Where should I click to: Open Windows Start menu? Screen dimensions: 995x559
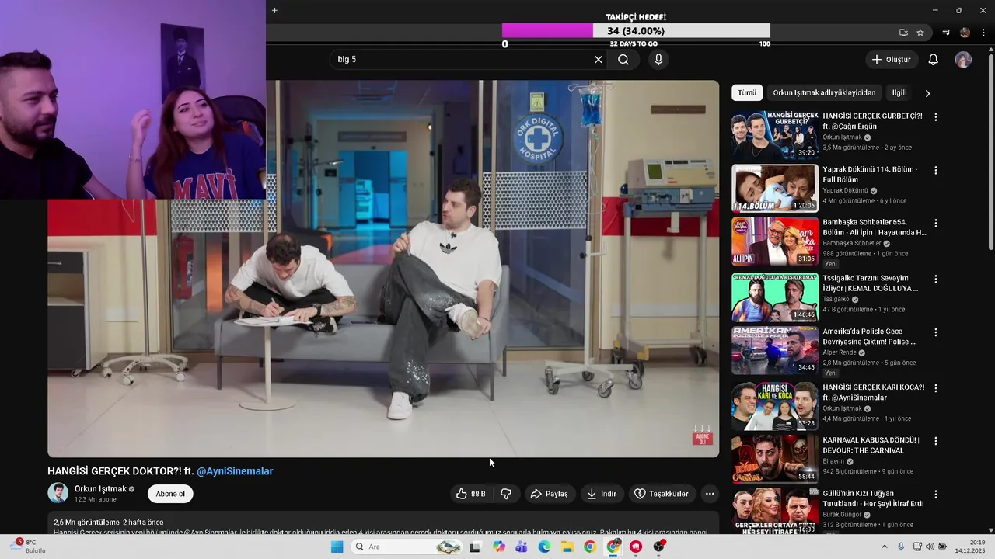click(x=337, y=547)
